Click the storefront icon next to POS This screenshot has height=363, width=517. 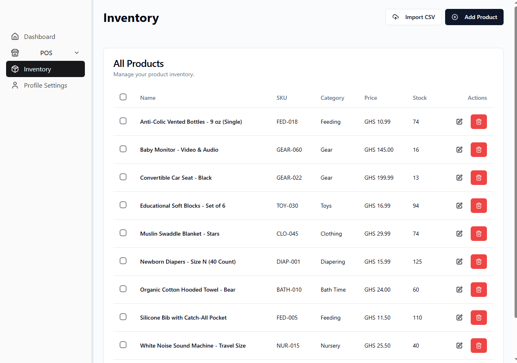(15, 53)
